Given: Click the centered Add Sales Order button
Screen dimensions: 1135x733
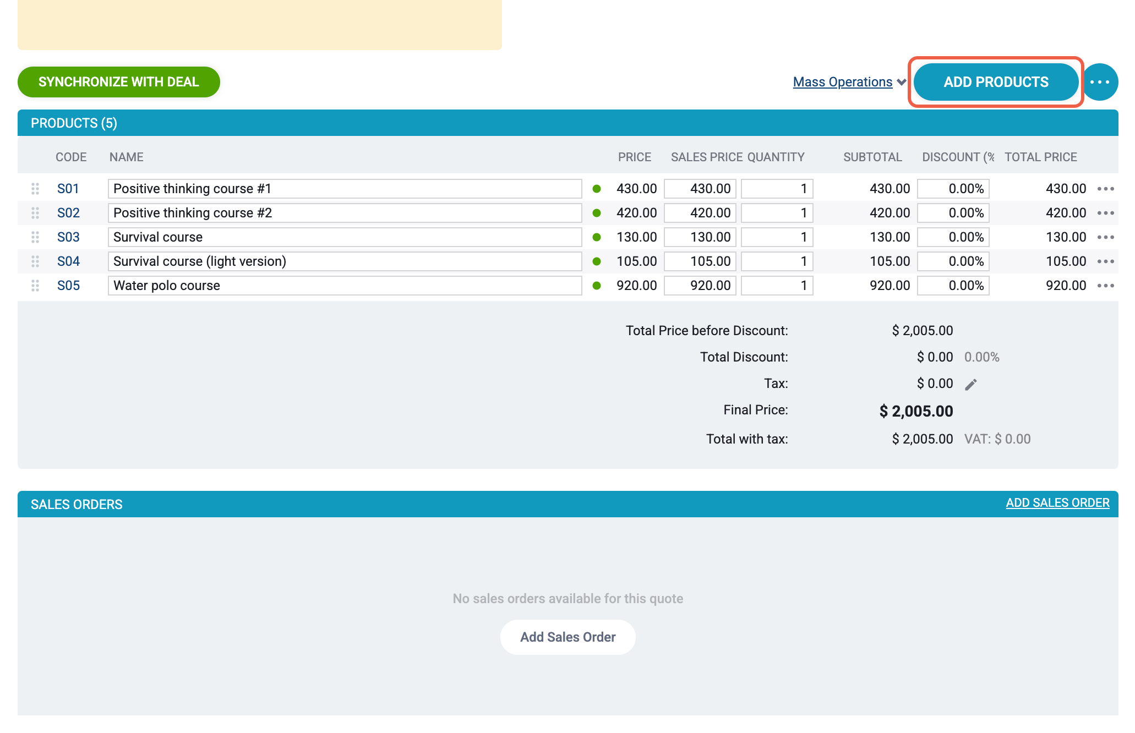Looking at the screenshot, I should (x=567, y=637).
